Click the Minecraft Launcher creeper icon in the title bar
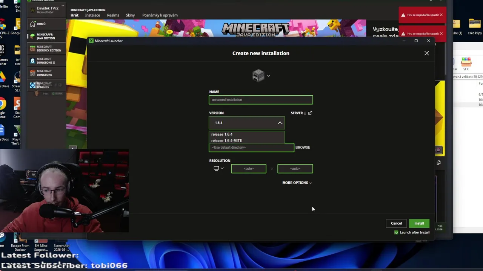The height and width of the screenshot is (271, 483). pyautogui.click(x=91, y=41)
